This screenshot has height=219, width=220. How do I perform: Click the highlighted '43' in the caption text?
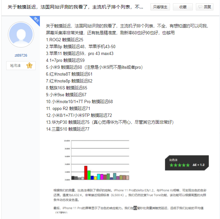[135, 208]
